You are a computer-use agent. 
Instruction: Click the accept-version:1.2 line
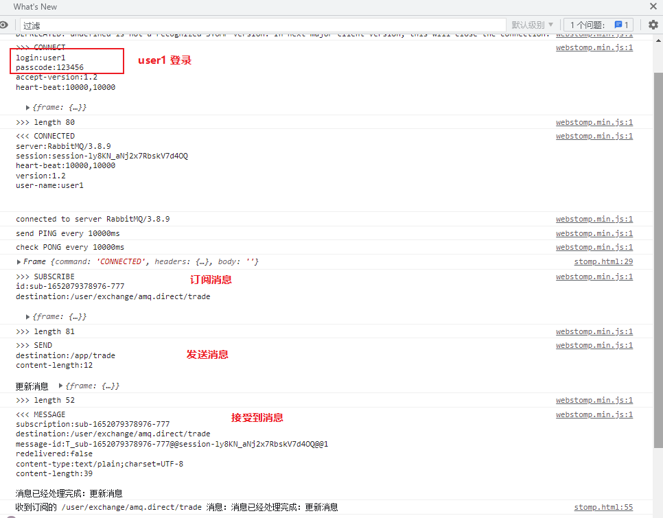(56, 78)
